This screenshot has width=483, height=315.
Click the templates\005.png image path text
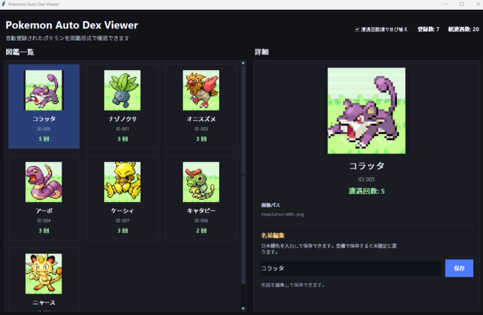pyautogui.click(x=283, y=215)
